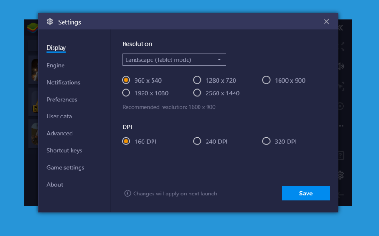The width and height of the screenshot is (379, 236).
Task: Go to Shortcut keys section
Action: coord(64,151)
